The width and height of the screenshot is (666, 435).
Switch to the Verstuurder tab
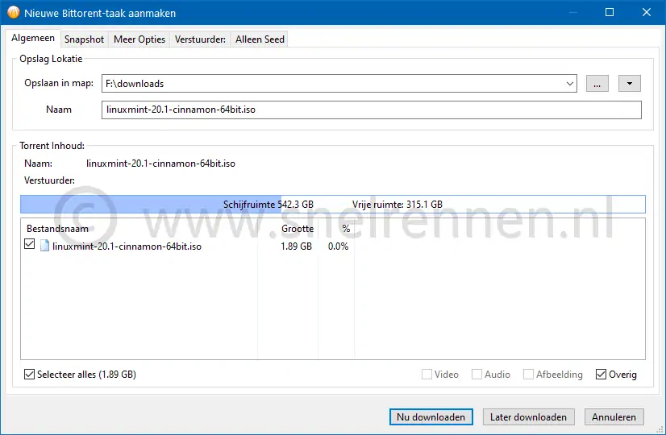[200, 39]
